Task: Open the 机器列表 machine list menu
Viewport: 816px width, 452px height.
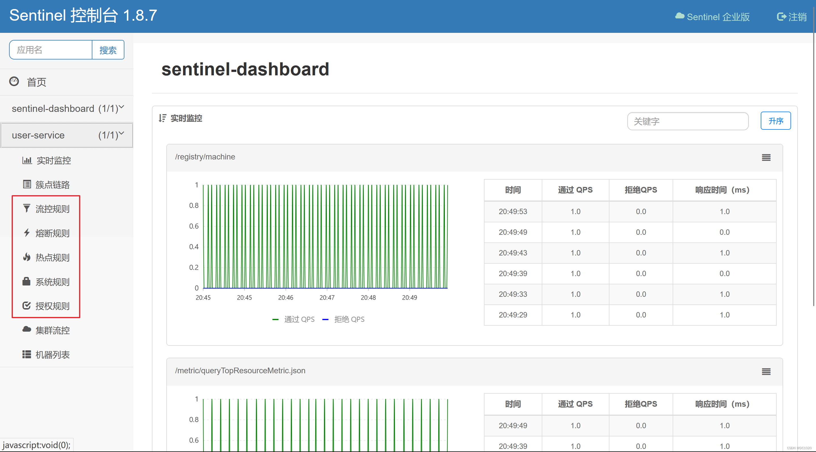Action: coord(52,355)
